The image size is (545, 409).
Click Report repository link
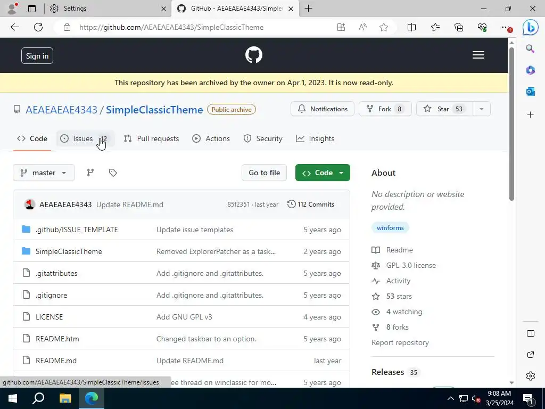click(400, 342)
